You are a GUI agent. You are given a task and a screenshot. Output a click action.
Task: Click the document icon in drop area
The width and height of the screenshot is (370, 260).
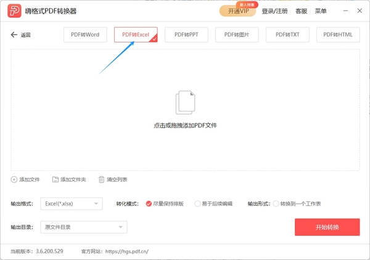click(x=185, y=103)
